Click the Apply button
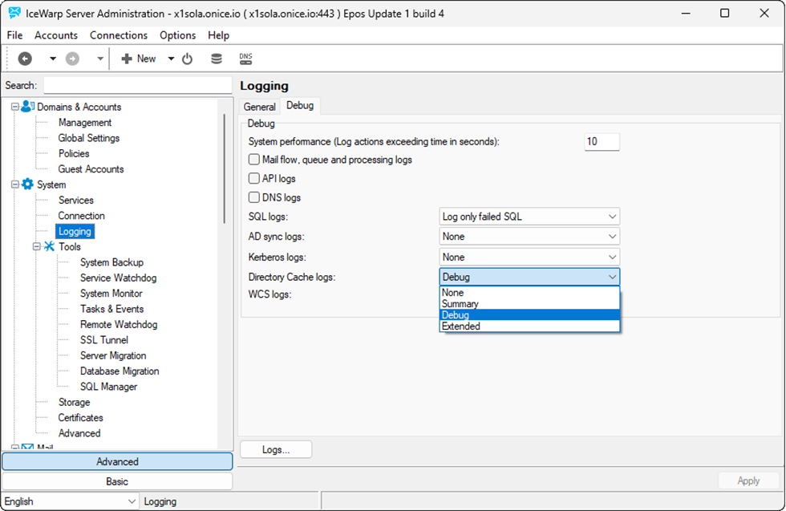The image size is (786, 511). tap(748, 481)
